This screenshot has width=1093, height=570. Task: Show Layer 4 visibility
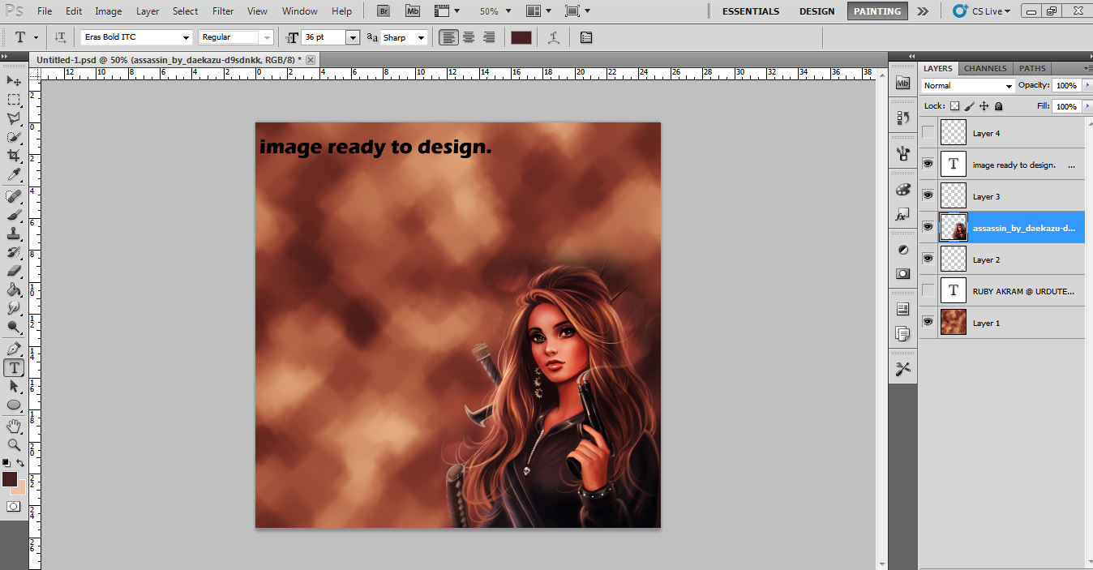click(x=928, y=133)
